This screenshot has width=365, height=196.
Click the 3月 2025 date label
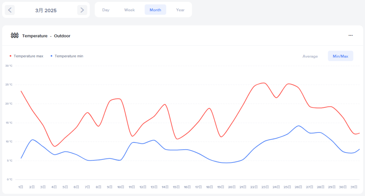pyautogui.click(x=46, y=10)
